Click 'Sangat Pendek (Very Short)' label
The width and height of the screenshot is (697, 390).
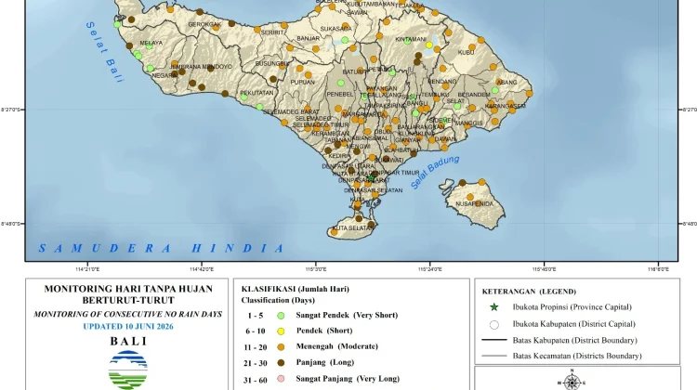[x=347, y=315]
